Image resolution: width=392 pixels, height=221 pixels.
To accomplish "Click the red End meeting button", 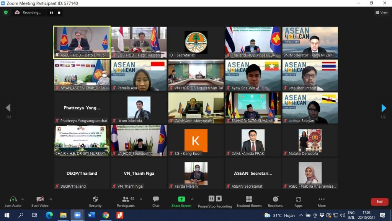I will tap(379, 201).
